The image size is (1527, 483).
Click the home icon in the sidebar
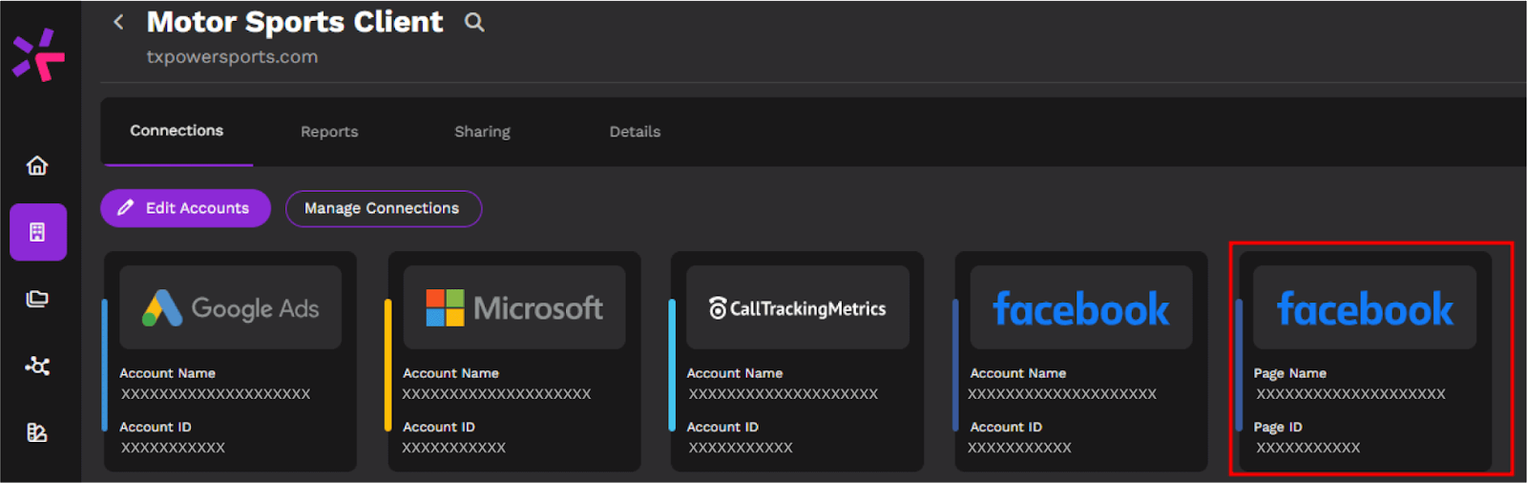tap(37, 166)
